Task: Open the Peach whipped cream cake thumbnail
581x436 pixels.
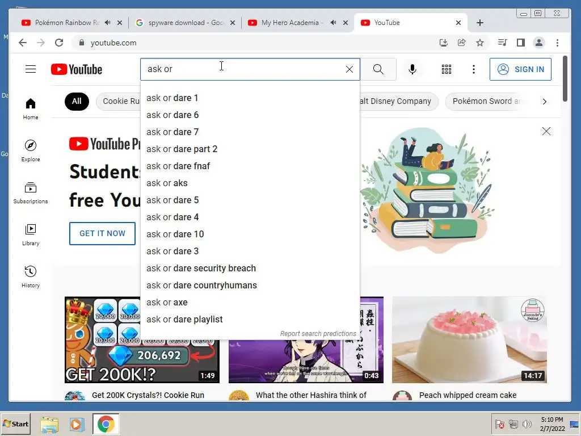Action: 469,339
